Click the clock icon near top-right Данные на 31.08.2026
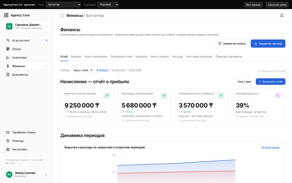 259,71
